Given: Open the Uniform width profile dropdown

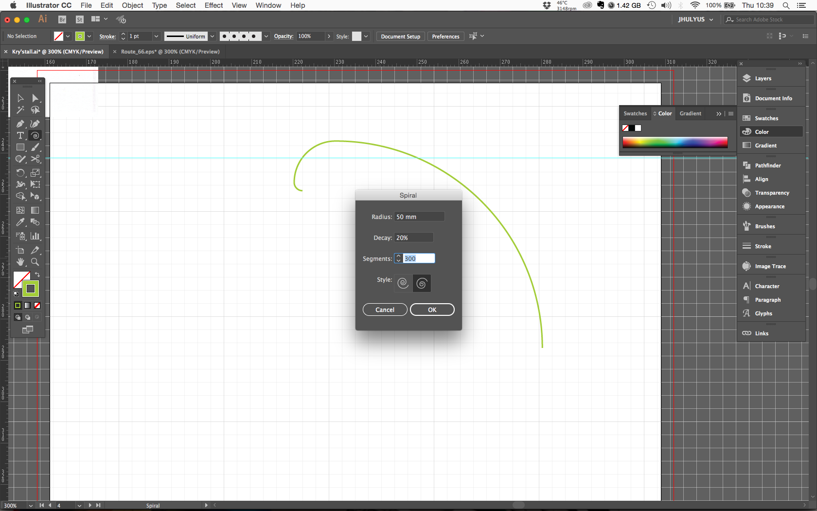Looking at the screenshot, I should click(x=212, y=36).
